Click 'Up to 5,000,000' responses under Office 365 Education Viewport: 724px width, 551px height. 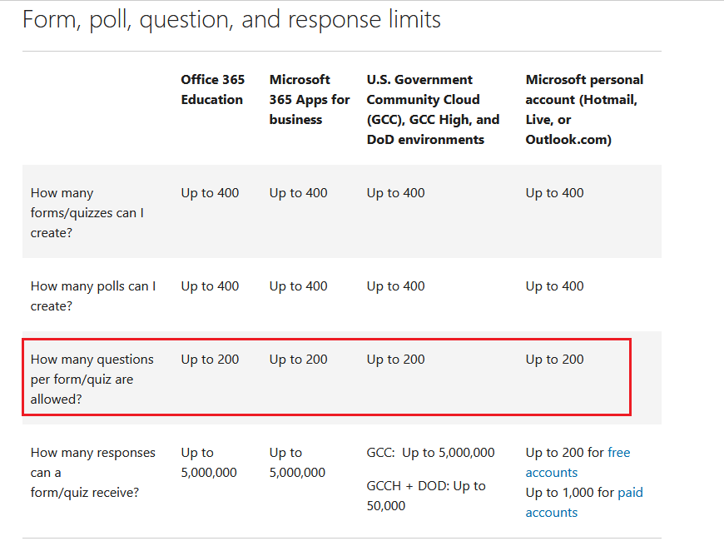pyautogui.click(x=209, y=463)
